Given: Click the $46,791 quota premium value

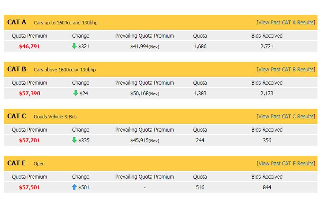Looking at the screenshot, I should [x=30, y=46].
